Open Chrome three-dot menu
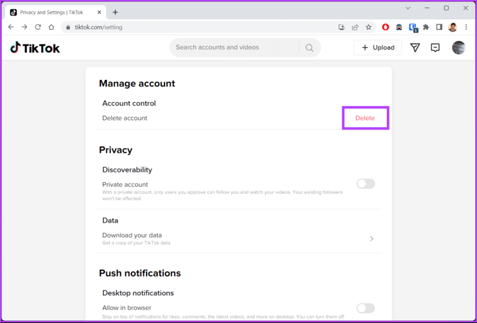The width and height of the screenshot is (477, 323). 466,27
